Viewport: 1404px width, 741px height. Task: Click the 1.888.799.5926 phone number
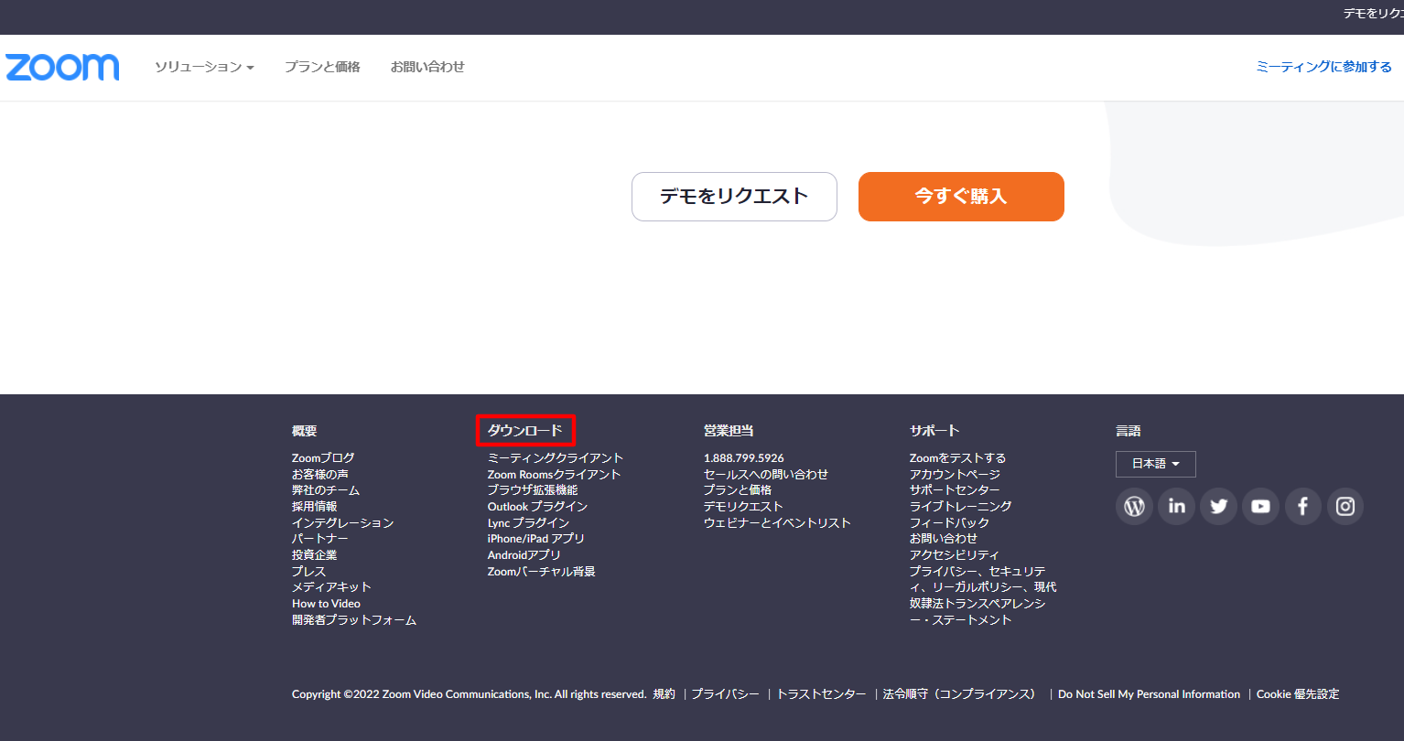coord(744,458)
